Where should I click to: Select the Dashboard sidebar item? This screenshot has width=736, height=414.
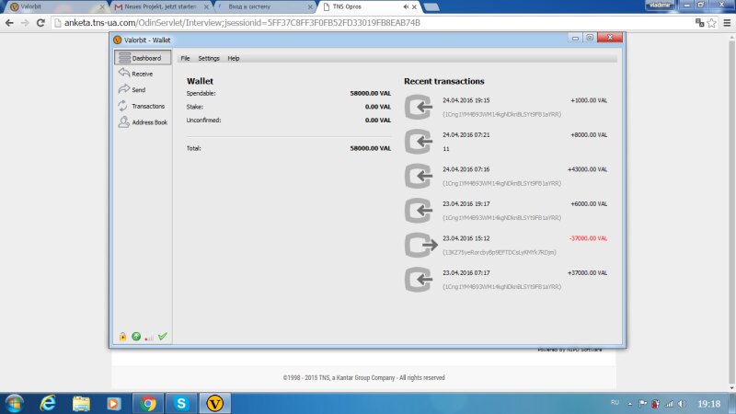[x=145, y=58]
